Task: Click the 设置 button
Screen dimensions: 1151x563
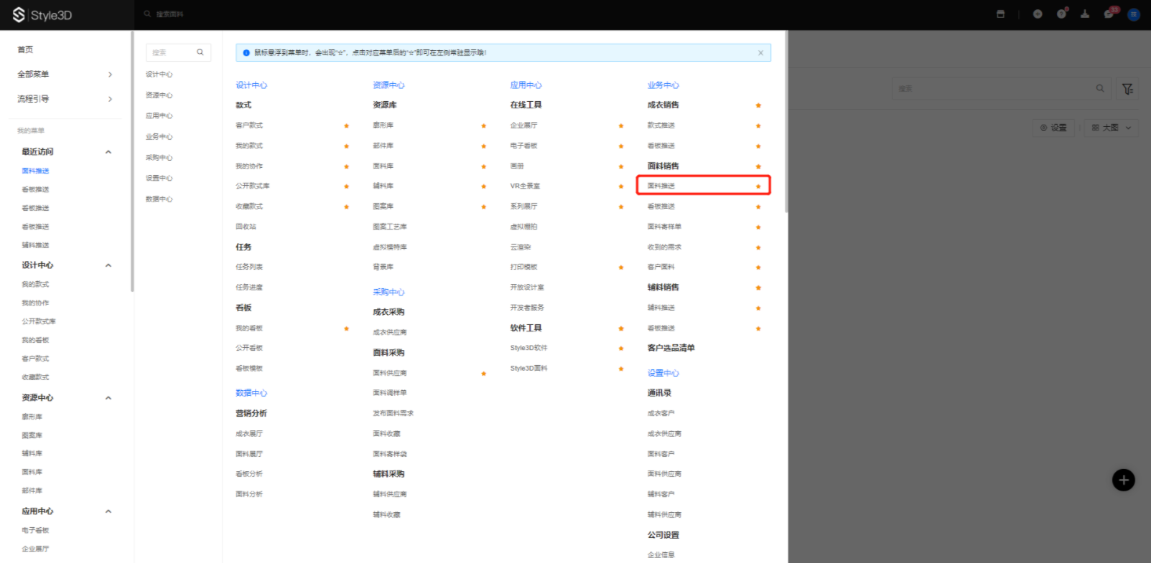Action: pos(1053,128)
